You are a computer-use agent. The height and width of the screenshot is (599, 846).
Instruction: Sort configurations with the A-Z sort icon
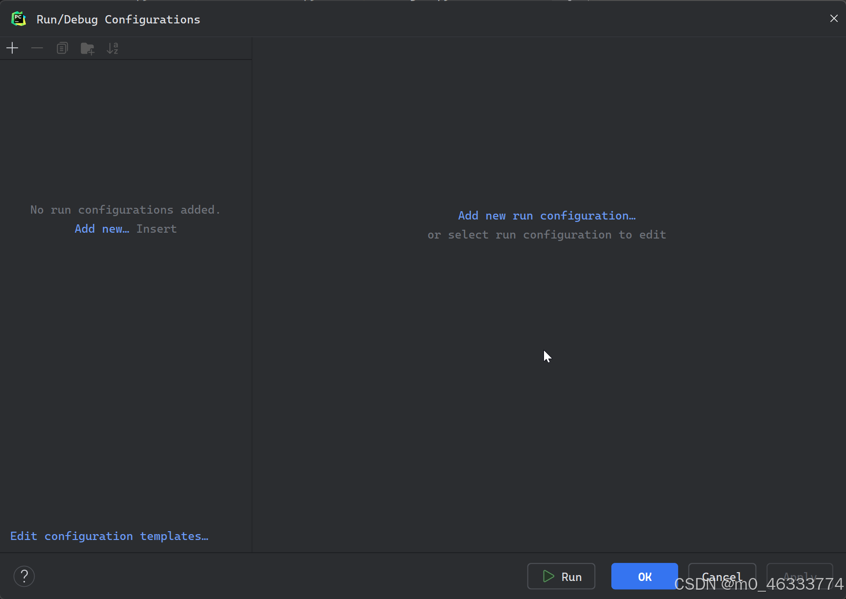tap(112, 48)
